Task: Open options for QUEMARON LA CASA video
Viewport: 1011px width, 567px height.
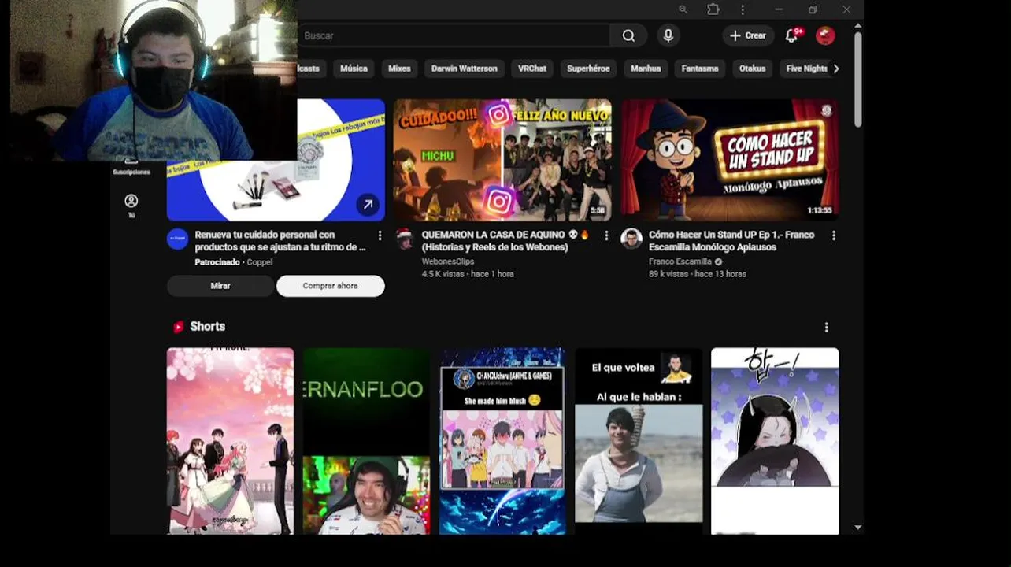Action: 606,235
